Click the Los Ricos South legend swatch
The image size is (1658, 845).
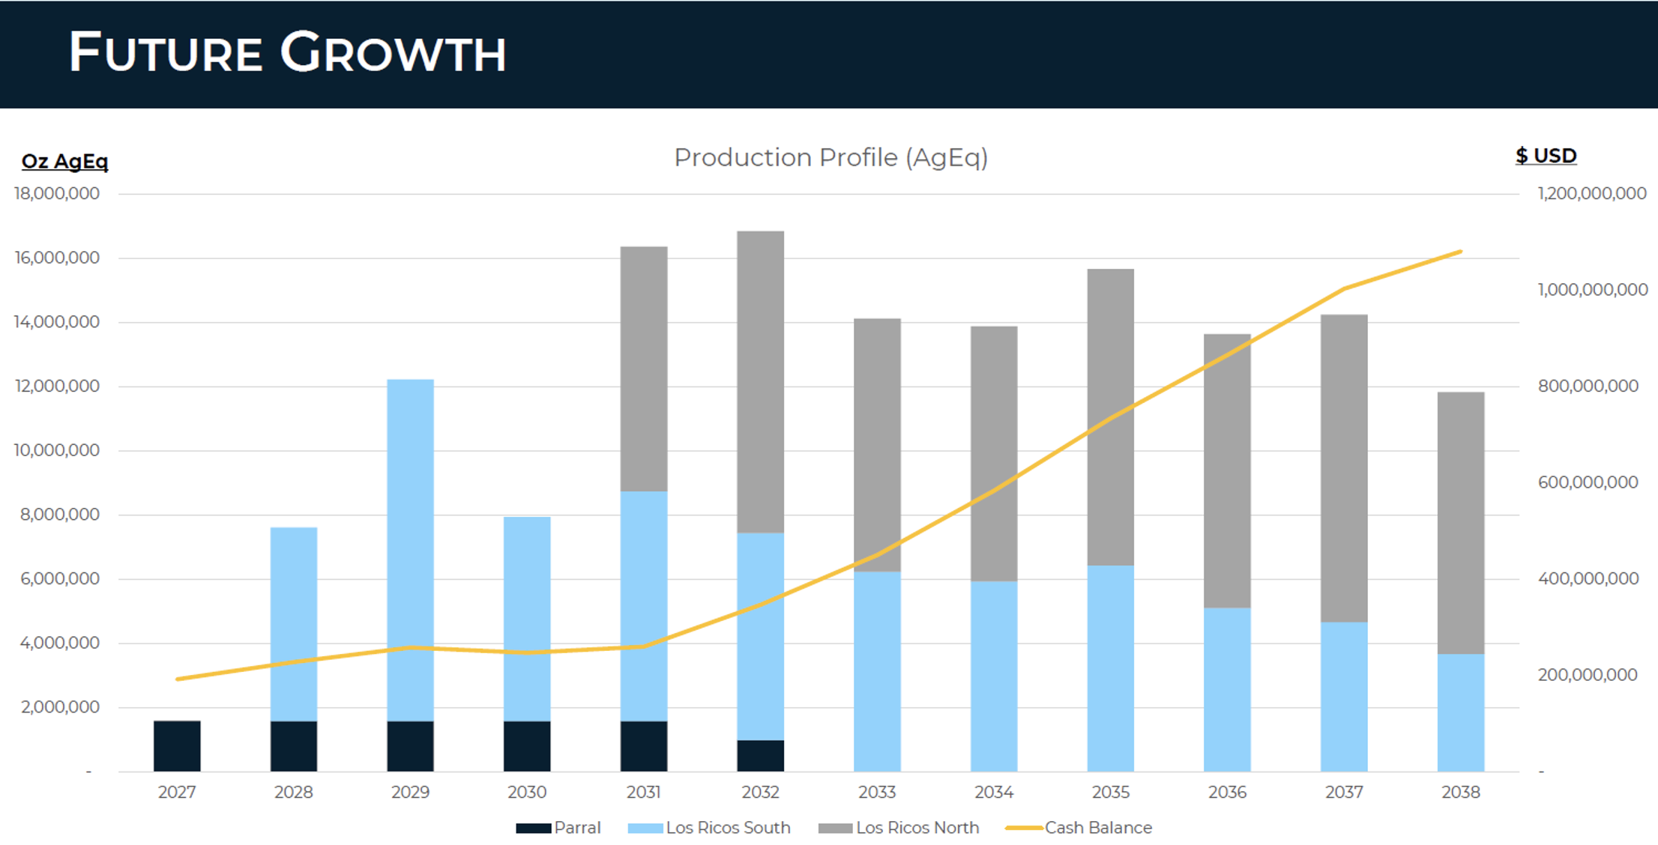645,828
